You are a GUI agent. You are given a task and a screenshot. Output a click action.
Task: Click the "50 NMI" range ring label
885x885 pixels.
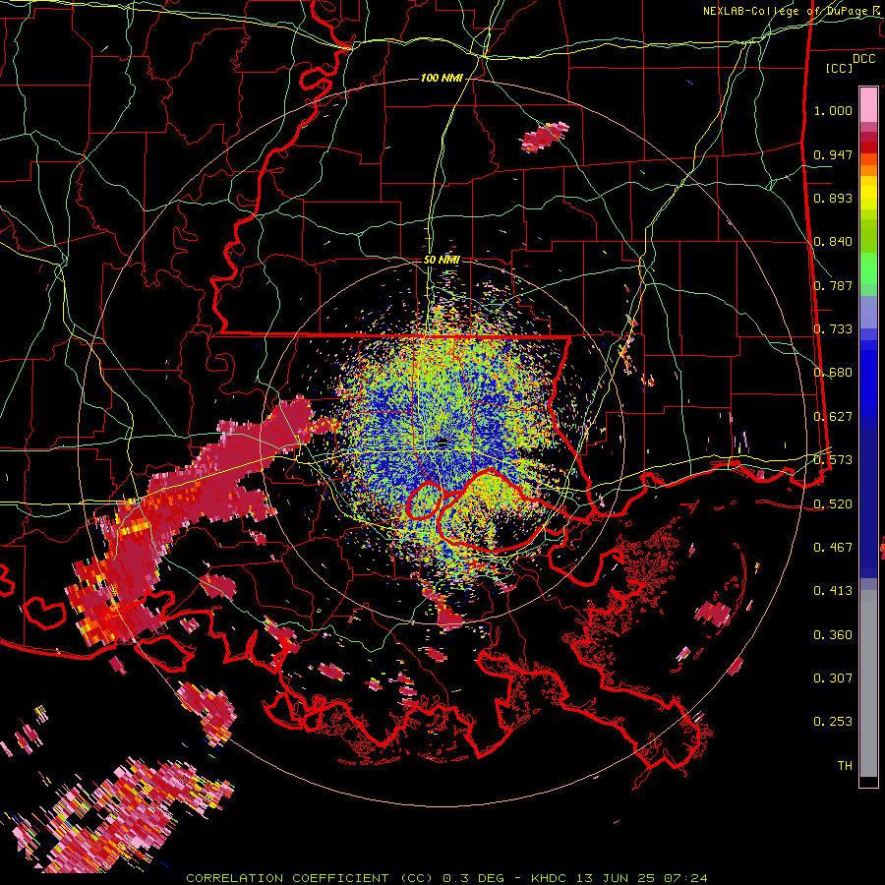coord(442,260)
